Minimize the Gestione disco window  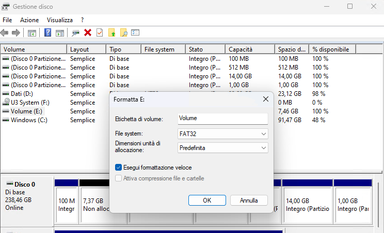tap(327, 6)
